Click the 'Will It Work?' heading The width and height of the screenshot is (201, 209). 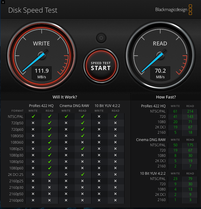(65, 97)
